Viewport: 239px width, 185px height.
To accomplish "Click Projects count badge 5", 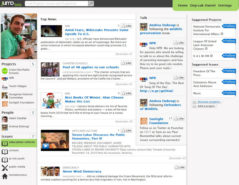I will point(33,64).
